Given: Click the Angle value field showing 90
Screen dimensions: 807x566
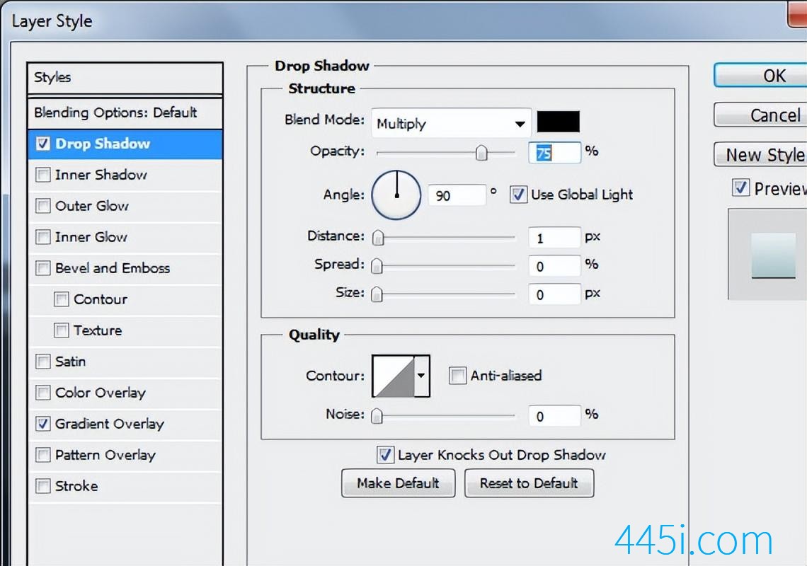Looking at the screenshot, I should coord(457,195).
